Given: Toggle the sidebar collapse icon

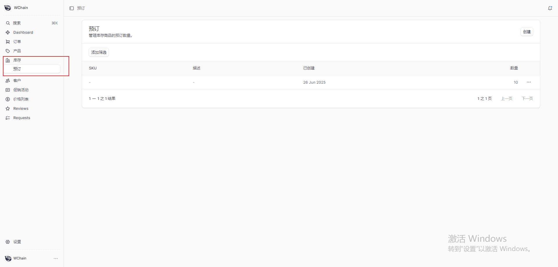Looking at the screenshot, I should coord(71,8).
